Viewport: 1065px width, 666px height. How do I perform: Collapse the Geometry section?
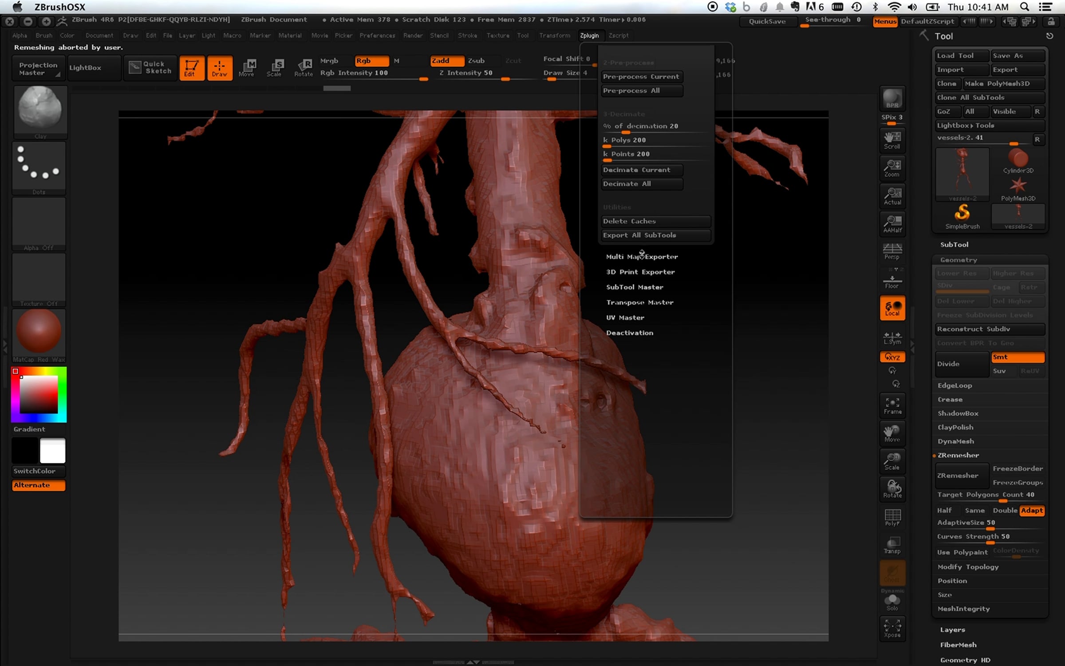click(958, 260)
